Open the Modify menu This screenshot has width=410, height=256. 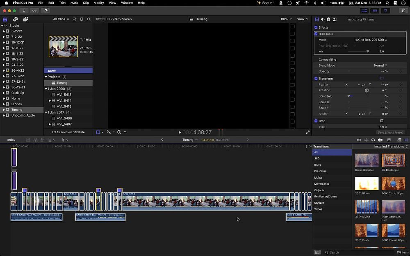click(98, 3)
